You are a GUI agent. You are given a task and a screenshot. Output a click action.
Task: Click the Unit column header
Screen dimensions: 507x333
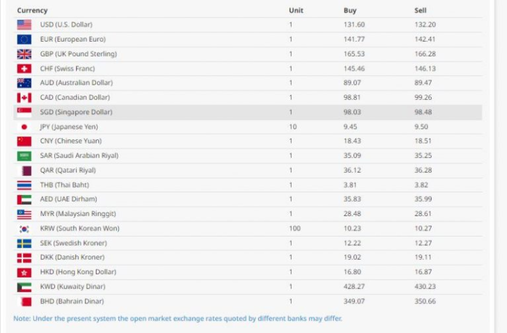point(296,11)
